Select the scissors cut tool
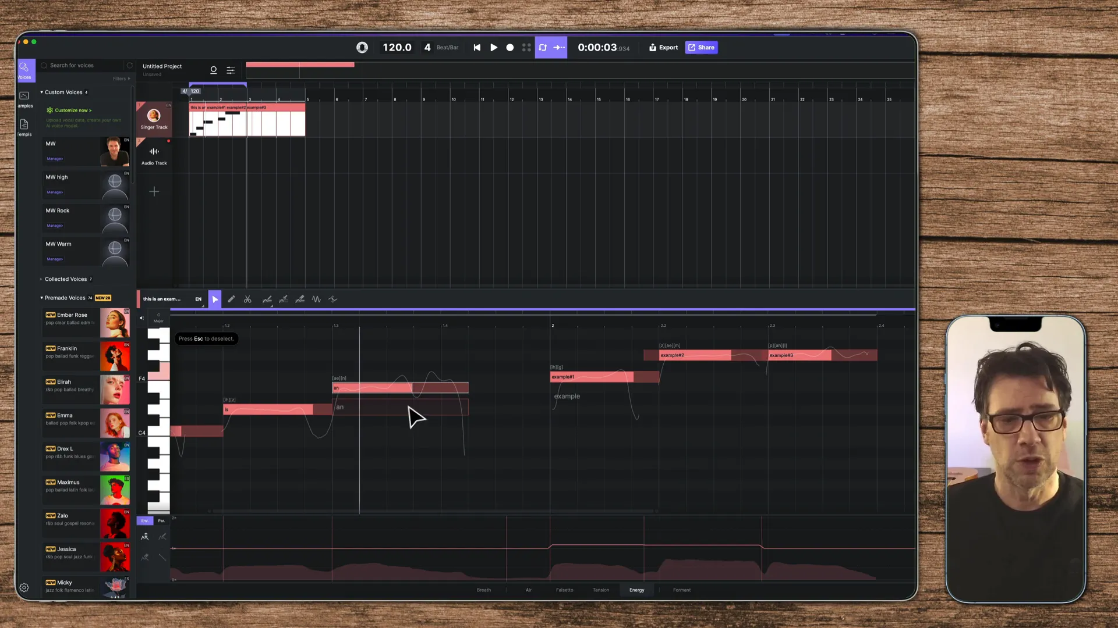1118x628 pixels. coord(247,299)
